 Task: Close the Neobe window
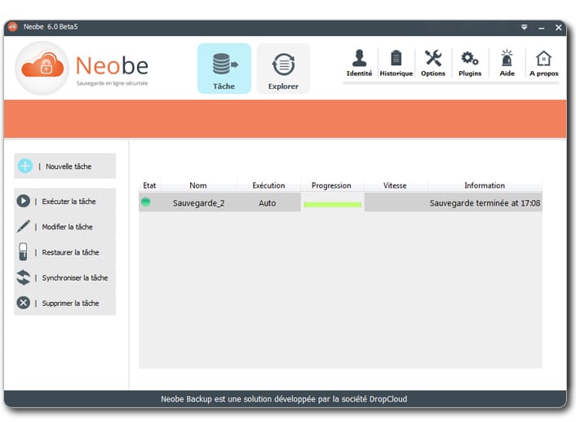[x=558, y=28]
